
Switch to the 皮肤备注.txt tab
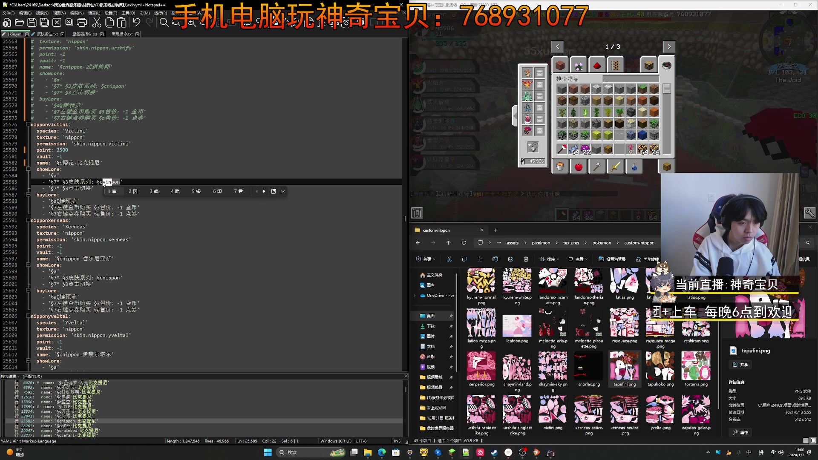click(47, 34)
